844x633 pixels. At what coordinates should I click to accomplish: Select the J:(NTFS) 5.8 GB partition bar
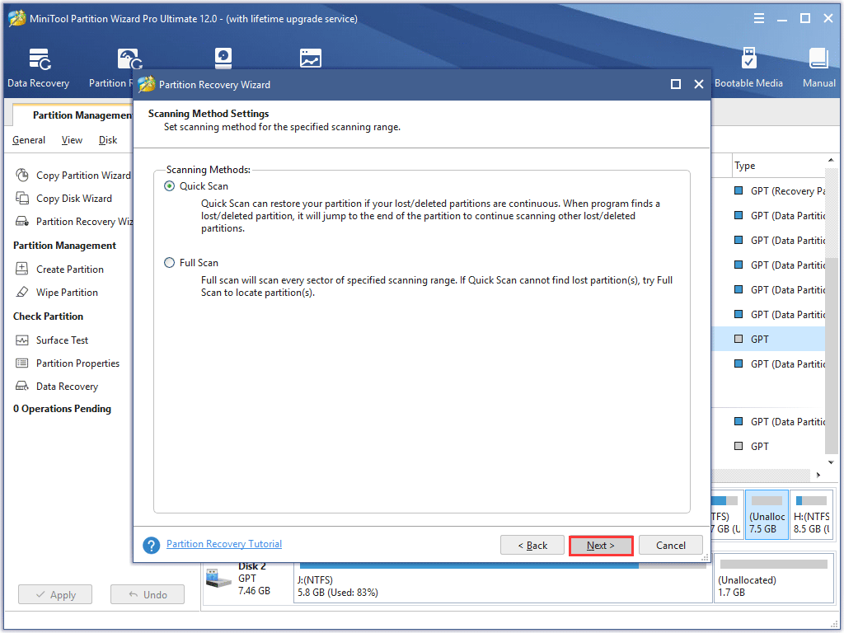[x=503, y=579]
